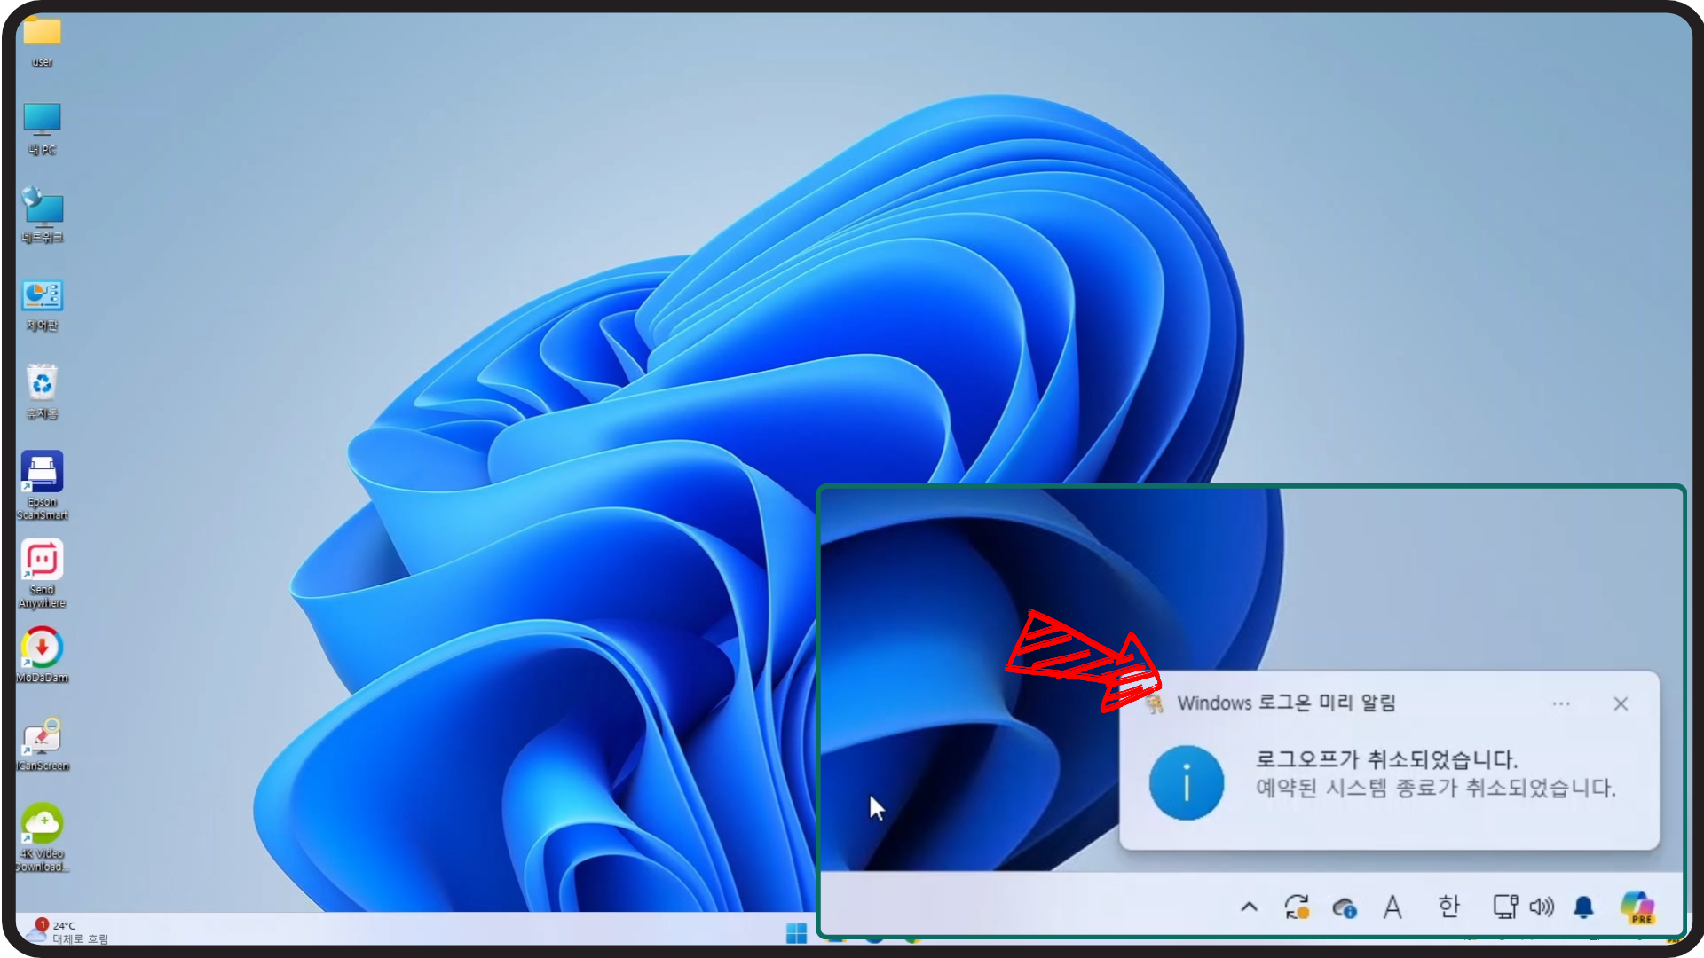Toggle the A English input indicator
This screenshot has width=1704, height=958.
tap(1392, 907)
